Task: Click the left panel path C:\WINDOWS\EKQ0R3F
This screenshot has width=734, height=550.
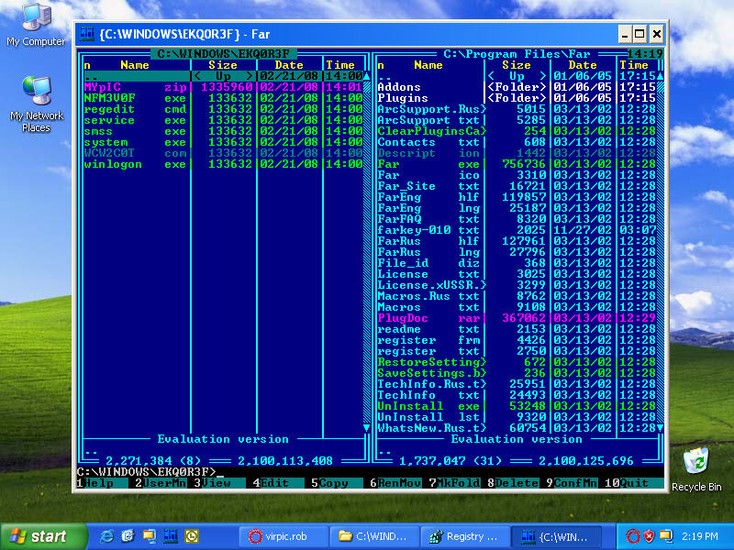Action: (x=223, y=54)
